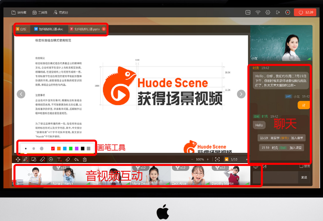Switch to the 如何练好口语.doc tab

(x=49, y=29)
